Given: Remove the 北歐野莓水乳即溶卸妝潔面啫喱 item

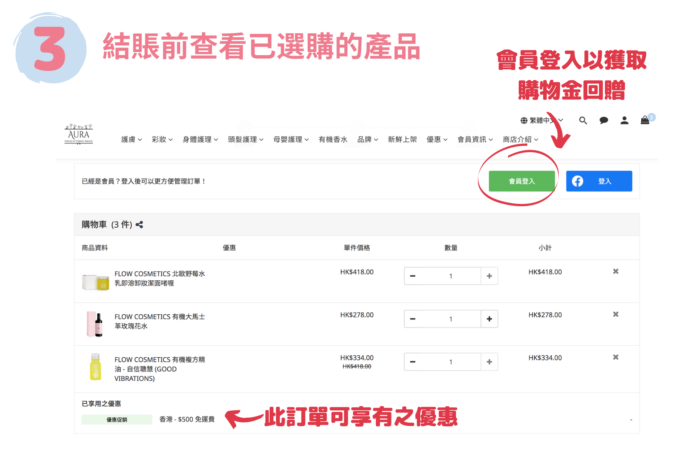Looking at the screenshot, I should (616, 271).
